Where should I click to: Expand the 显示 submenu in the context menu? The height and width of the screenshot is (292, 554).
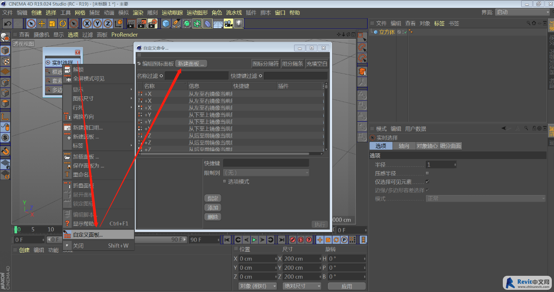coord(99,89)
